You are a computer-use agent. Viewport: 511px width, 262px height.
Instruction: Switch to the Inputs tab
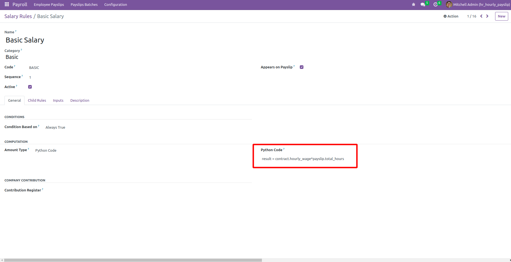point(58,100)
